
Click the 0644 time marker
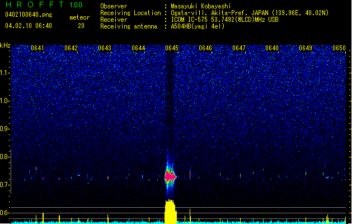point(138,48)
